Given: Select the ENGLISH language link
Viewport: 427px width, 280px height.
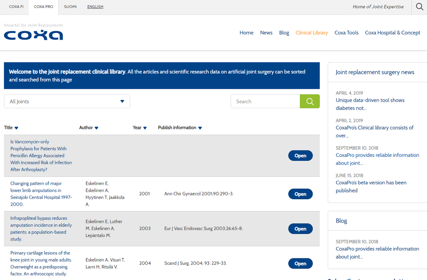Looking at the screenshot, I should 95,7.
